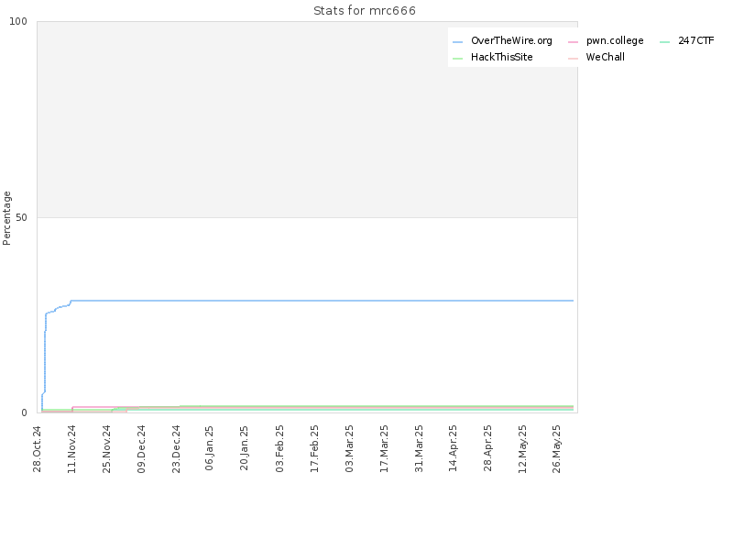Viewport: 733px width, 550px height.
Task: Click the 50 y-axis tick label
Action: coord(21,217)
